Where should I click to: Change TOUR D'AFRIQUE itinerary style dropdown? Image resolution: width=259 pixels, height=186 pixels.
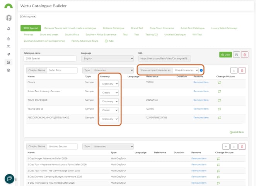coord(109,101)
